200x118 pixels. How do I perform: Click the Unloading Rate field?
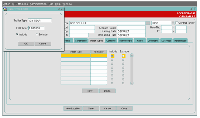pyautogui.click(x=131, y=35)
